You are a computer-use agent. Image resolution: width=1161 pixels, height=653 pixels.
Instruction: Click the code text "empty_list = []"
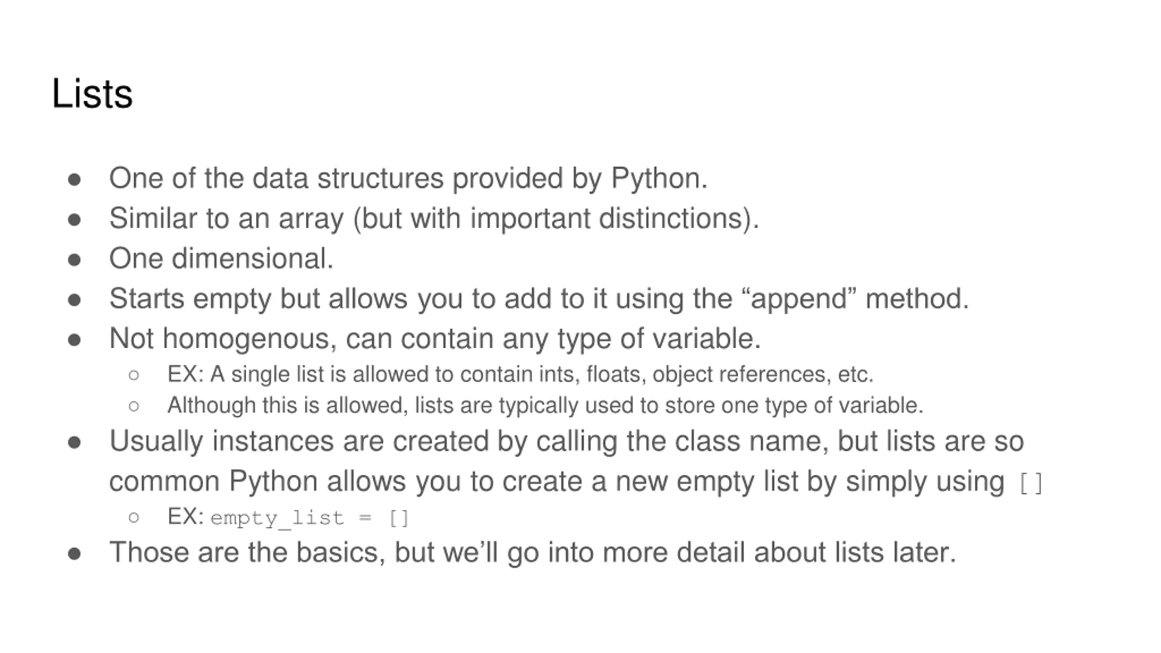(x=310, y=518)
